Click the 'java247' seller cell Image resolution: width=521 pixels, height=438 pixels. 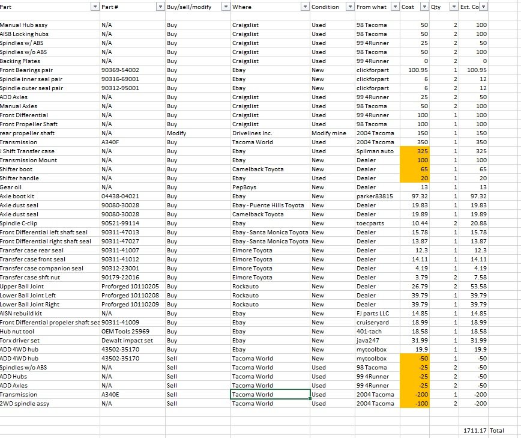tap(378, 340)
